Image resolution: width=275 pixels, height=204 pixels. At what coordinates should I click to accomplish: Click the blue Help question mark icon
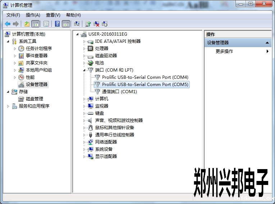(x=57, y=24)
